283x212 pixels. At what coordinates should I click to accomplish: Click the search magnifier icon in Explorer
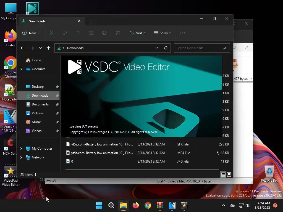pos(224,48)
